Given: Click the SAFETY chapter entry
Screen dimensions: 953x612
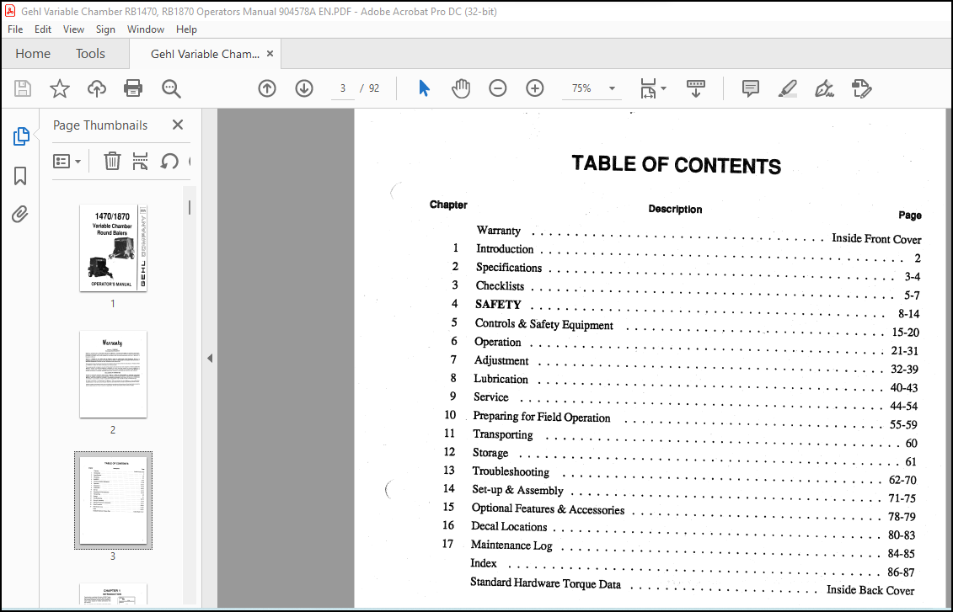Looking at the screenshot, I should coord(498,304).
